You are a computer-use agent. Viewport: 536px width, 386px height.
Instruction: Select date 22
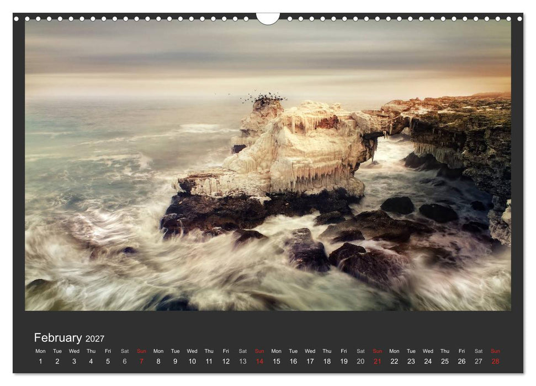[x=394, y=361]
